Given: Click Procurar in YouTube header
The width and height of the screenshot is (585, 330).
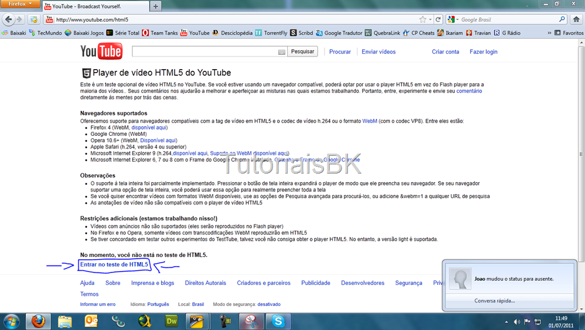Looking at the screenshot, I should pos(340,52).
